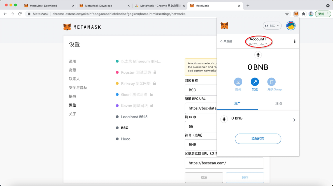Reload the current page
Viewport: 333px width, 186px height.
click(20, 14)
